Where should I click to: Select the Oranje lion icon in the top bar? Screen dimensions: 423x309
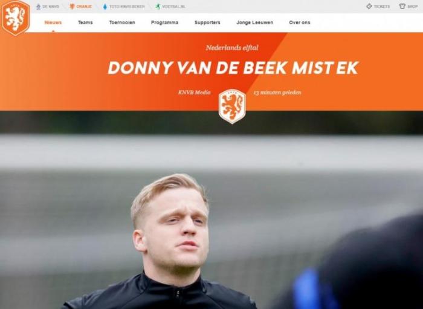point(72,7)
